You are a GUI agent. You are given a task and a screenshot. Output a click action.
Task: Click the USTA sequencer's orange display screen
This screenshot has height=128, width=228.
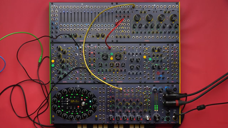75,101
